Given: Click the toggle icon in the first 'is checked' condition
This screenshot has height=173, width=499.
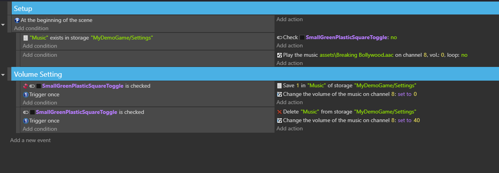Looking at the screenshot, I should click(x=32, y=86).
